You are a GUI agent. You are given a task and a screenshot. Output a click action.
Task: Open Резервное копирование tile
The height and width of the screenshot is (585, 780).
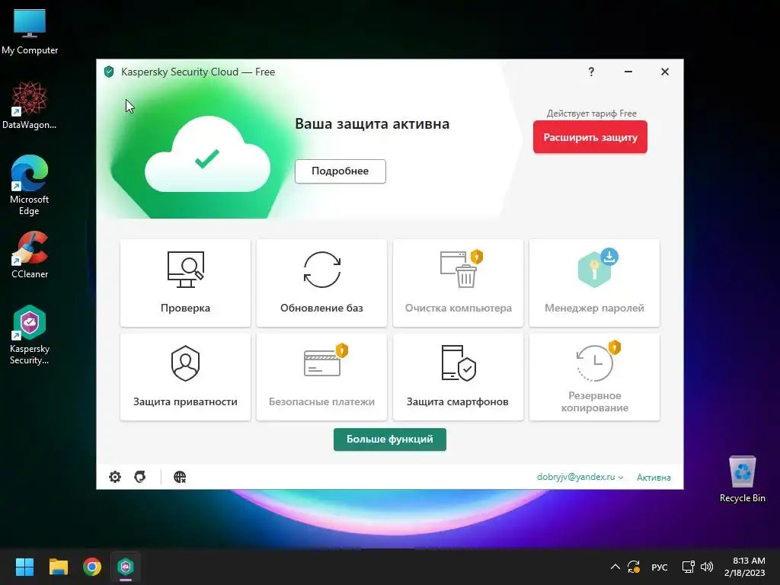pyautogui.click(x=594, y=376)
